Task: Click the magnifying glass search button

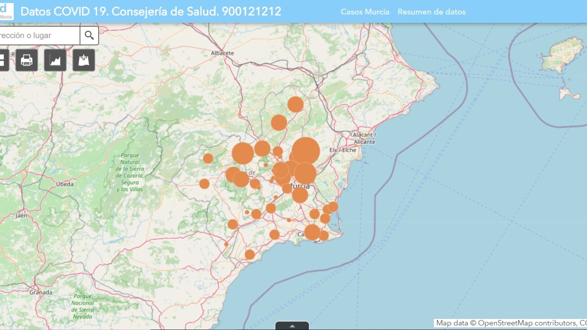Action: 89,36
